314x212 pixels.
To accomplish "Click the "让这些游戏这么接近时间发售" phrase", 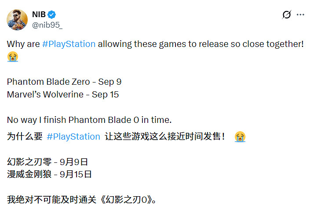I will pyautogui.click(x=165, y=137).
